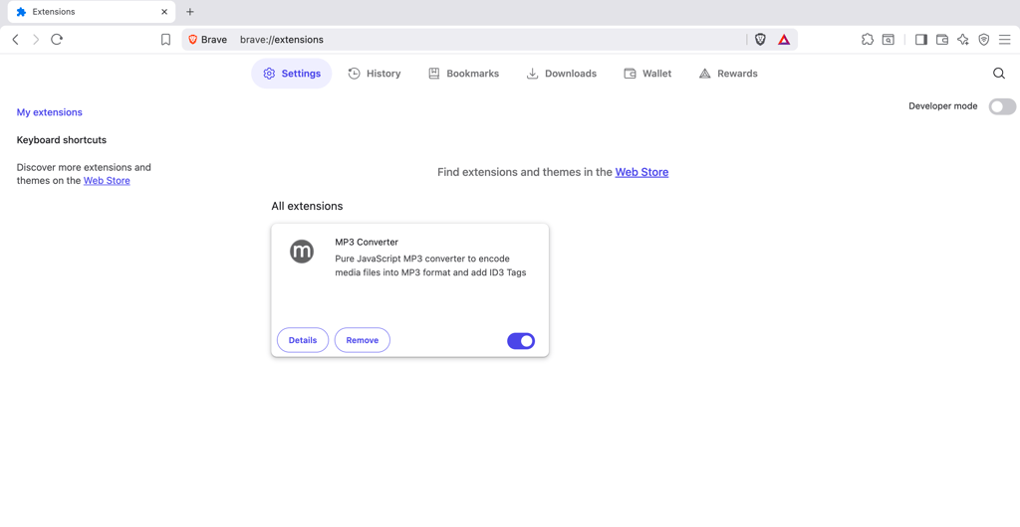The width and height of the screenshot is (1020, 527).
Task: Reload the extensions page
Action: (57, 40)
